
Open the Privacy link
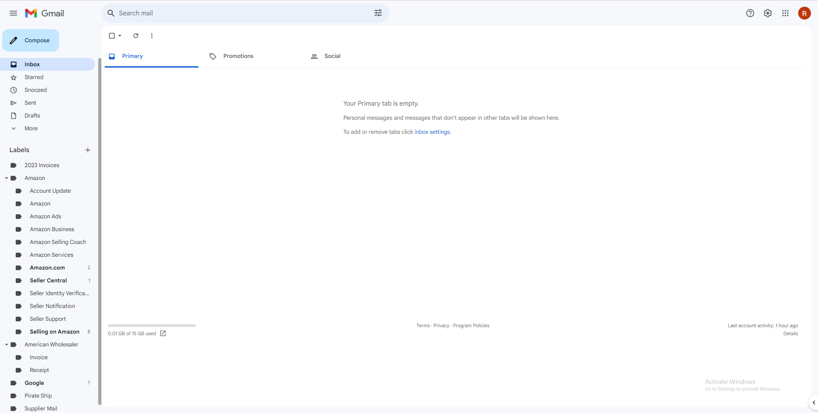(x=441, y=326)
